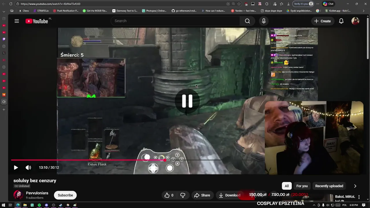
Task: Click the video title solulsy bez cenzury
Action: 35,181
